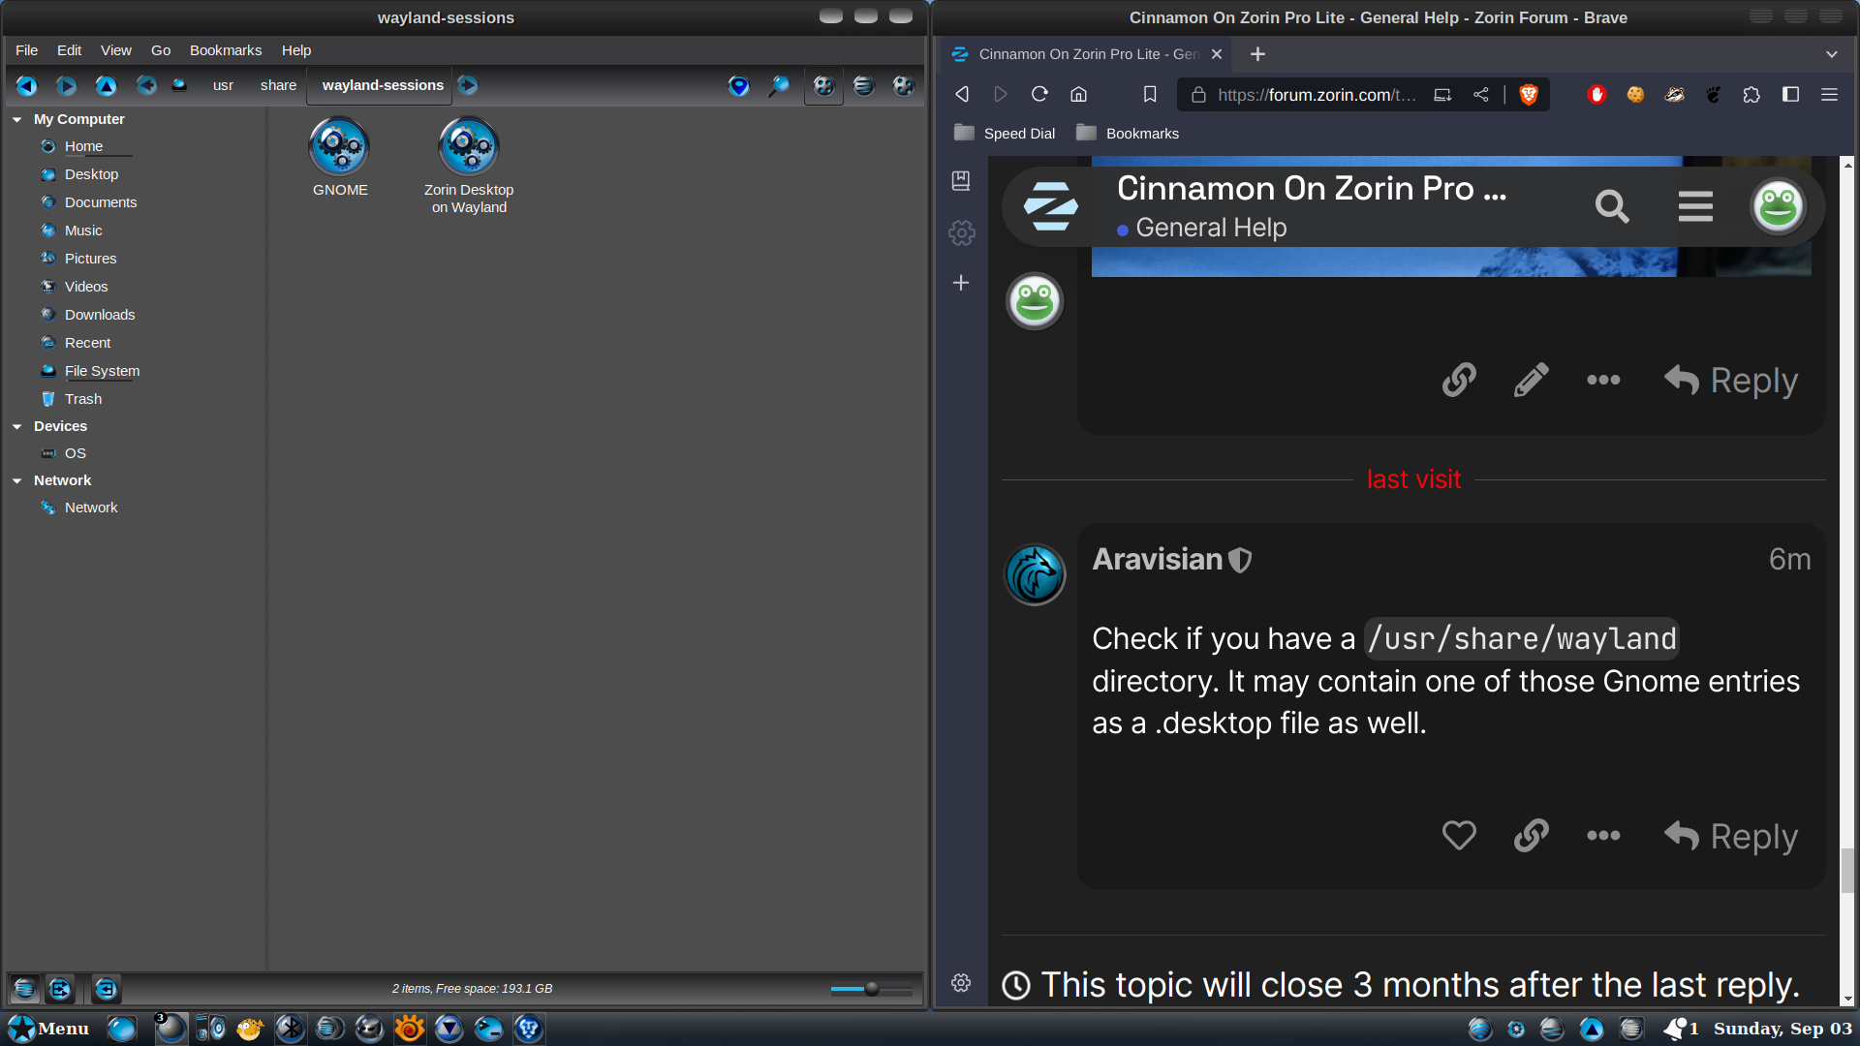Select the GNOME session file
The width and height of the screenshot is (1860, 1046).
click(x=340, y=158)
